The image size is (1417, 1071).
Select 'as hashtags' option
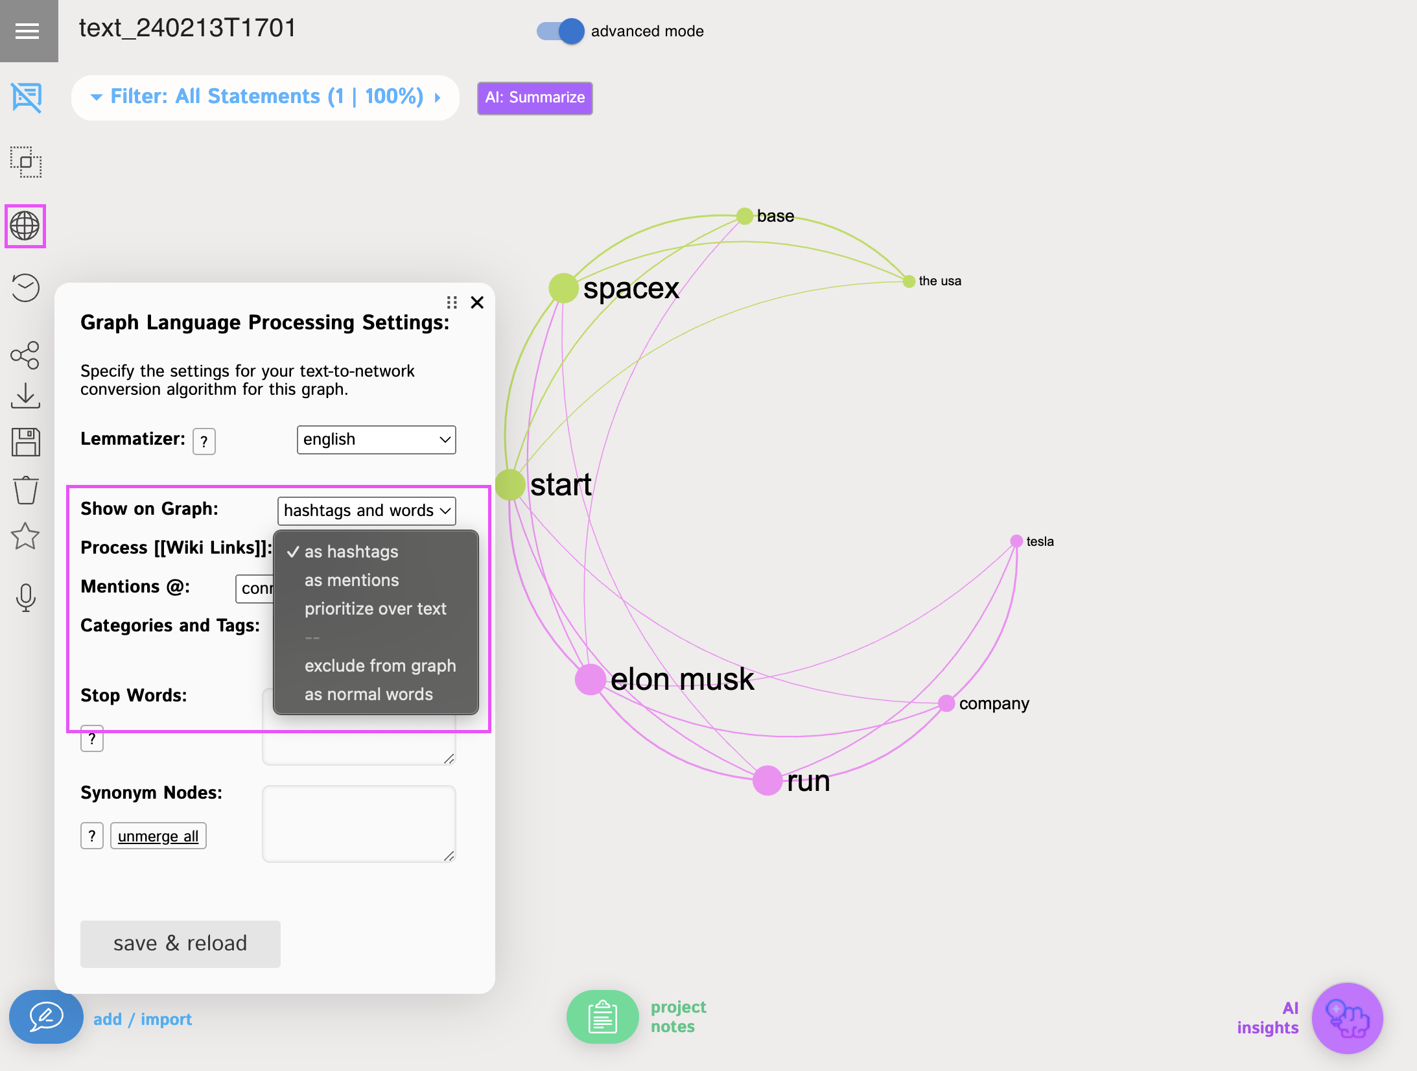tap(376, 552)
